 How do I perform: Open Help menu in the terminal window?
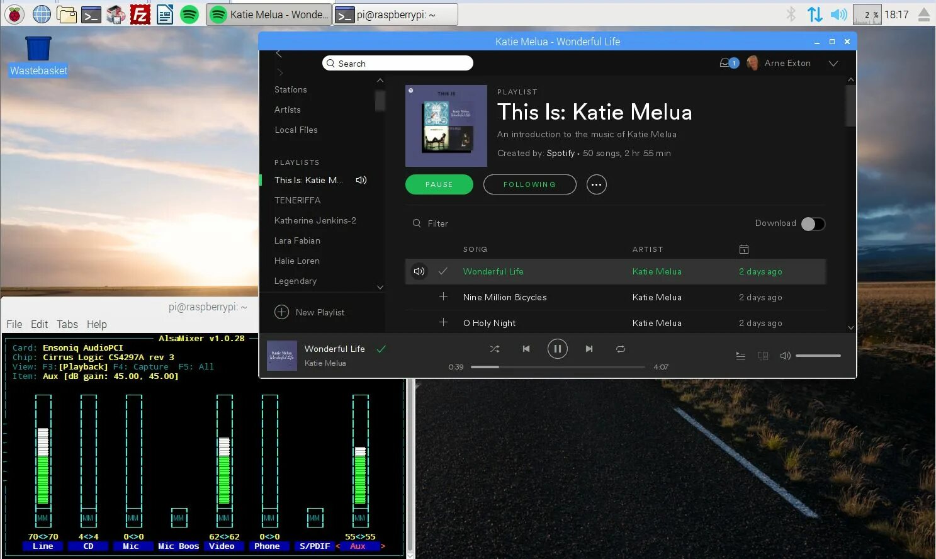coord(96,324)
